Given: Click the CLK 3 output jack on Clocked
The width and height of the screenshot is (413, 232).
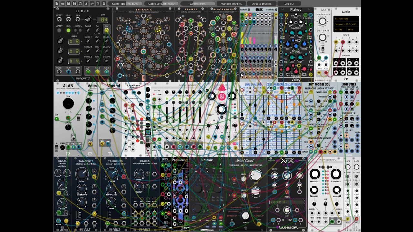Looking at the screenshot, I should 106,72.
